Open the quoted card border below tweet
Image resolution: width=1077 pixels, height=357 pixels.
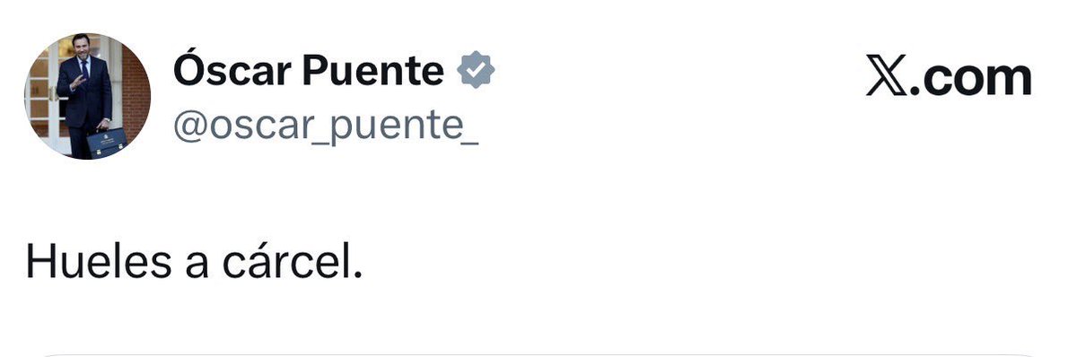point(538,353)
